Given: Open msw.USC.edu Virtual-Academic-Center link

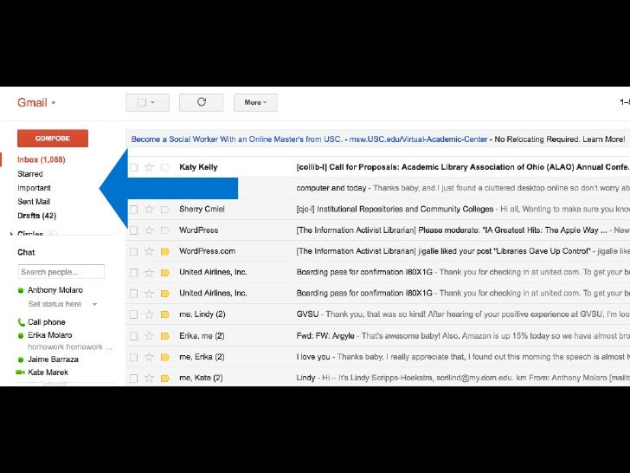Looking at the screenshot, I should 418,139.
